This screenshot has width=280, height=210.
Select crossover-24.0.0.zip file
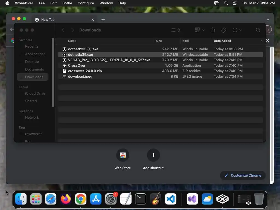coord(160,71)
